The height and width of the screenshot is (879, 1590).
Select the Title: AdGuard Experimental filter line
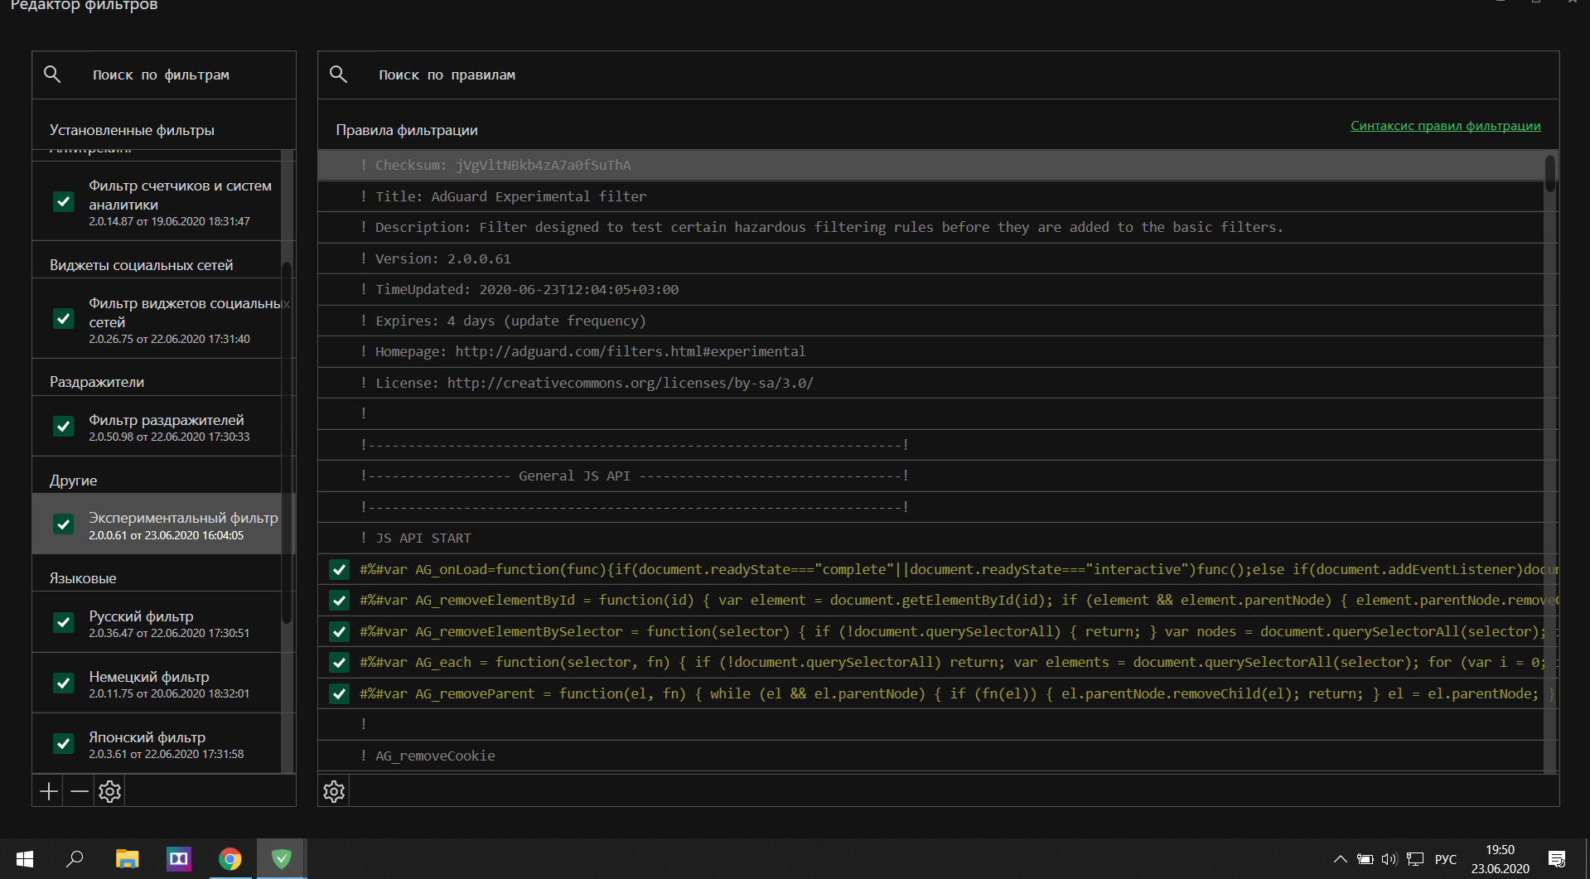(x=930, y=196)
